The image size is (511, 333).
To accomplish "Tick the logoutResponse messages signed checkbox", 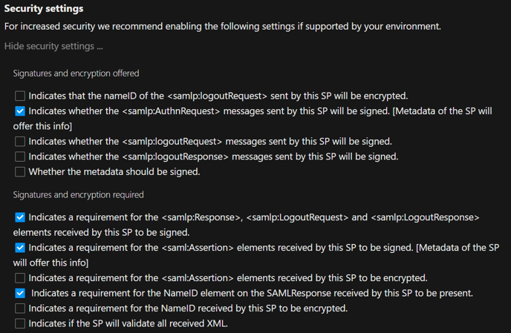I will (20, 156).
